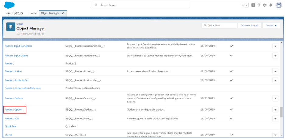Click 'Option for a configurable product.' description
Screen dimensions: 286x140
(146, 110)
